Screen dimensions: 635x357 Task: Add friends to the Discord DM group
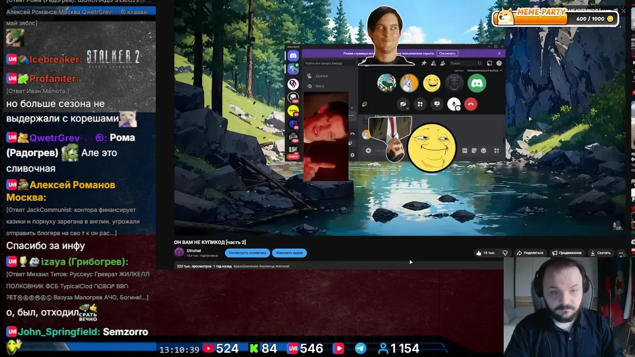point(433,63)
